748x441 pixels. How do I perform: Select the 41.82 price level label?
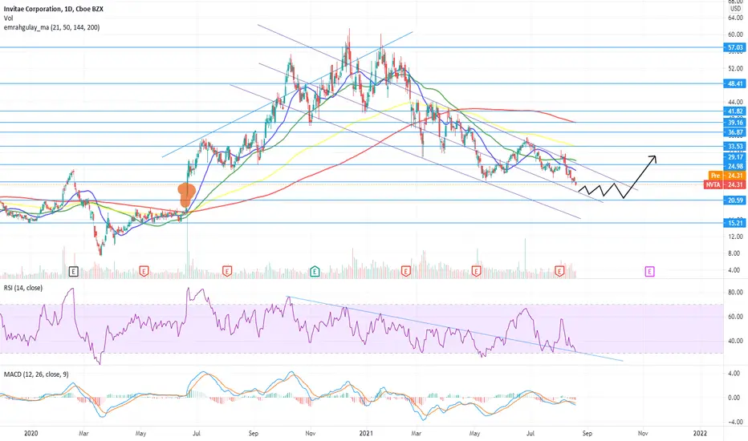pyautogui.click(x=735, y=111)
